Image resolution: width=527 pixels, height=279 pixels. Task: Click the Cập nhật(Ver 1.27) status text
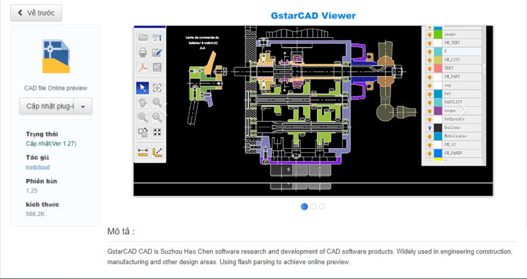tap(51, 144)
